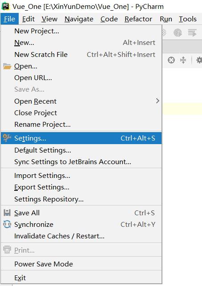
Task: Click the Open folder icon in File menu
Action: 7,66
